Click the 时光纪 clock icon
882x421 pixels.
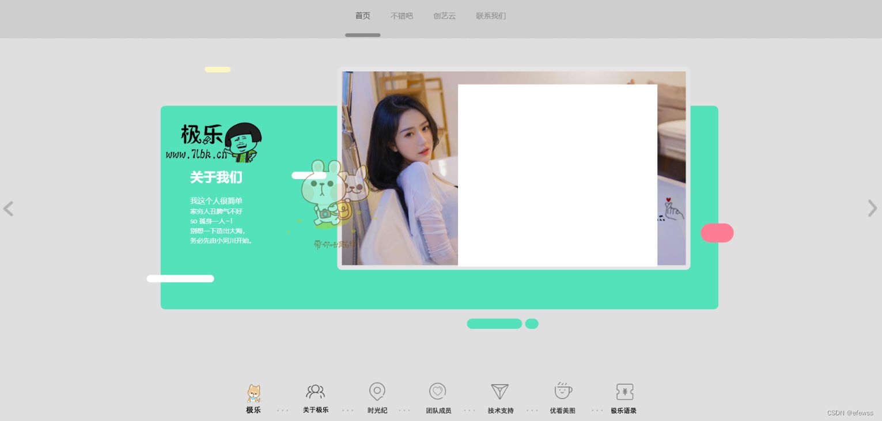(377, 392)
